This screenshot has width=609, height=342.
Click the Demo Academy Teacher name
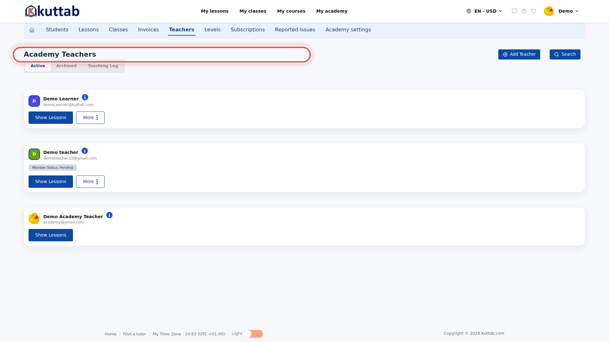pos(73,217)
